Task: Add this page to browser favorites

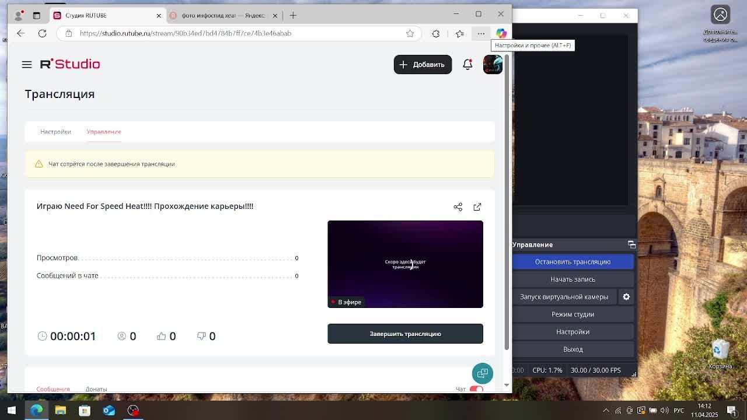Action: pos(410,33)
